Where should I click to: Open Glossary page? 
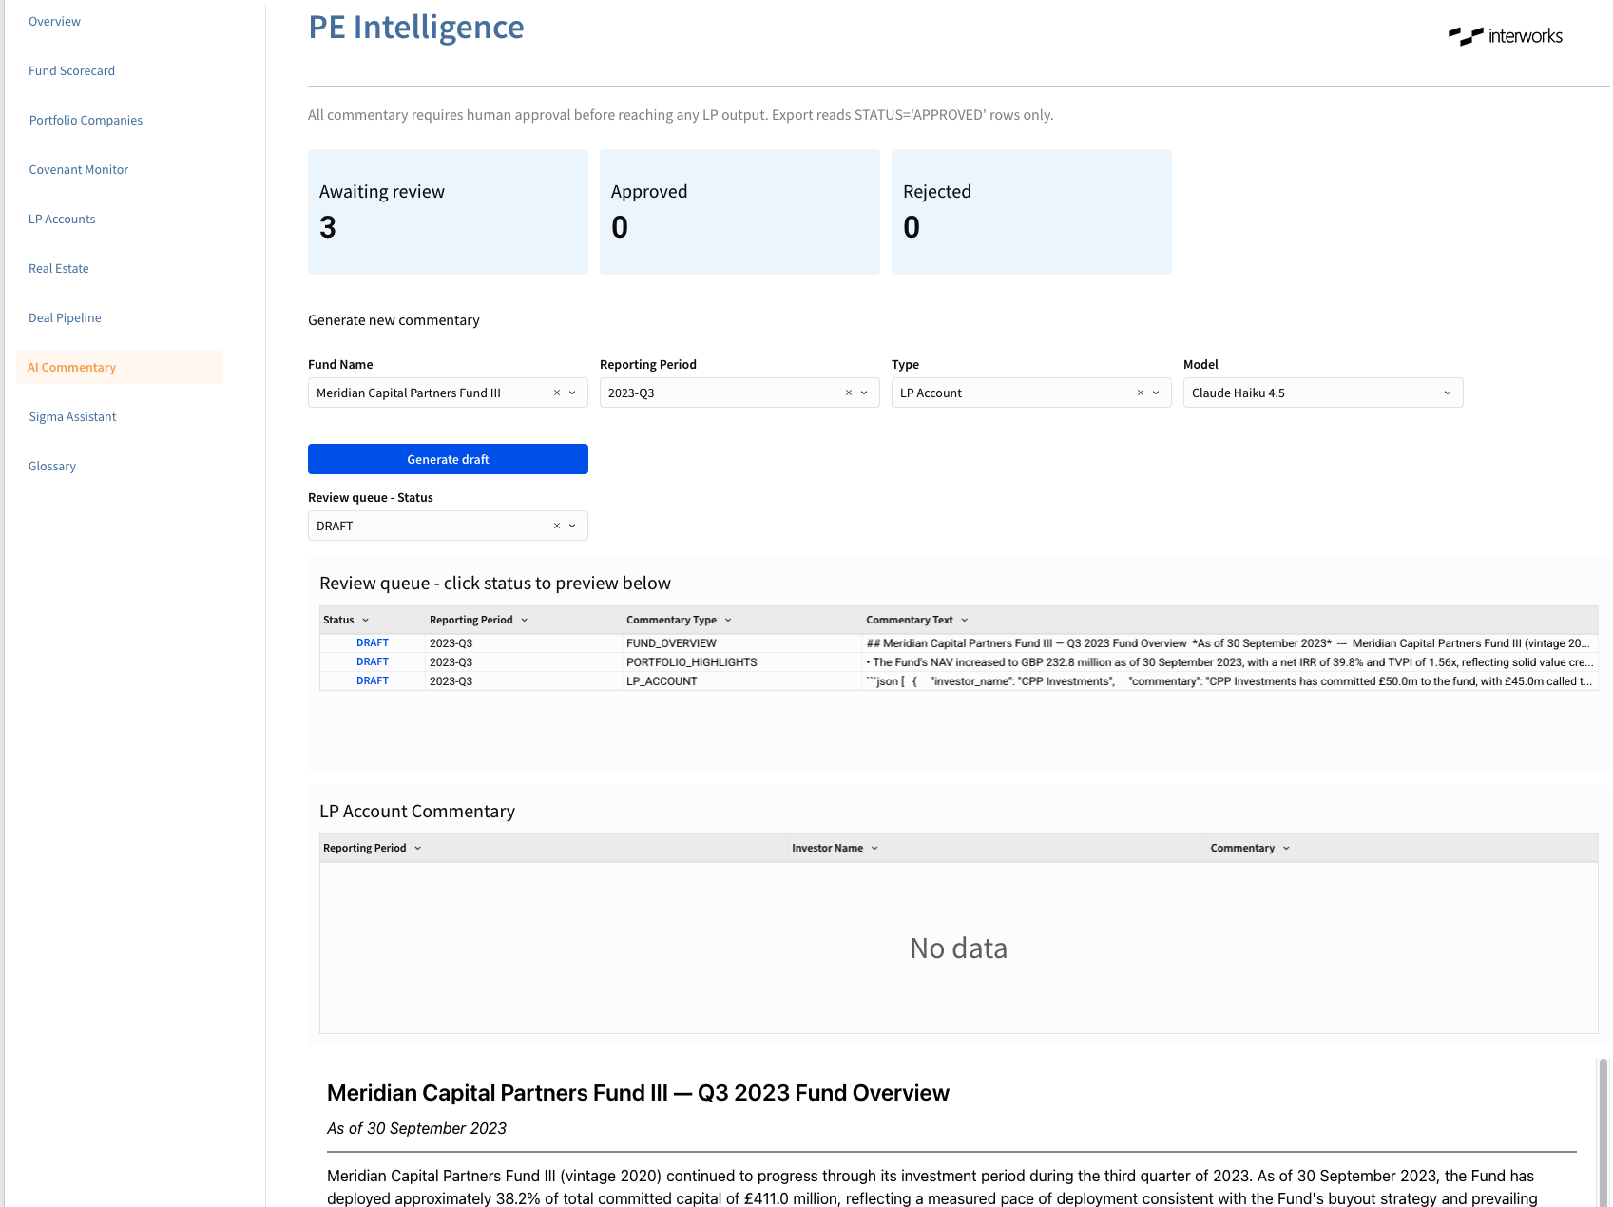coord(52,466)
